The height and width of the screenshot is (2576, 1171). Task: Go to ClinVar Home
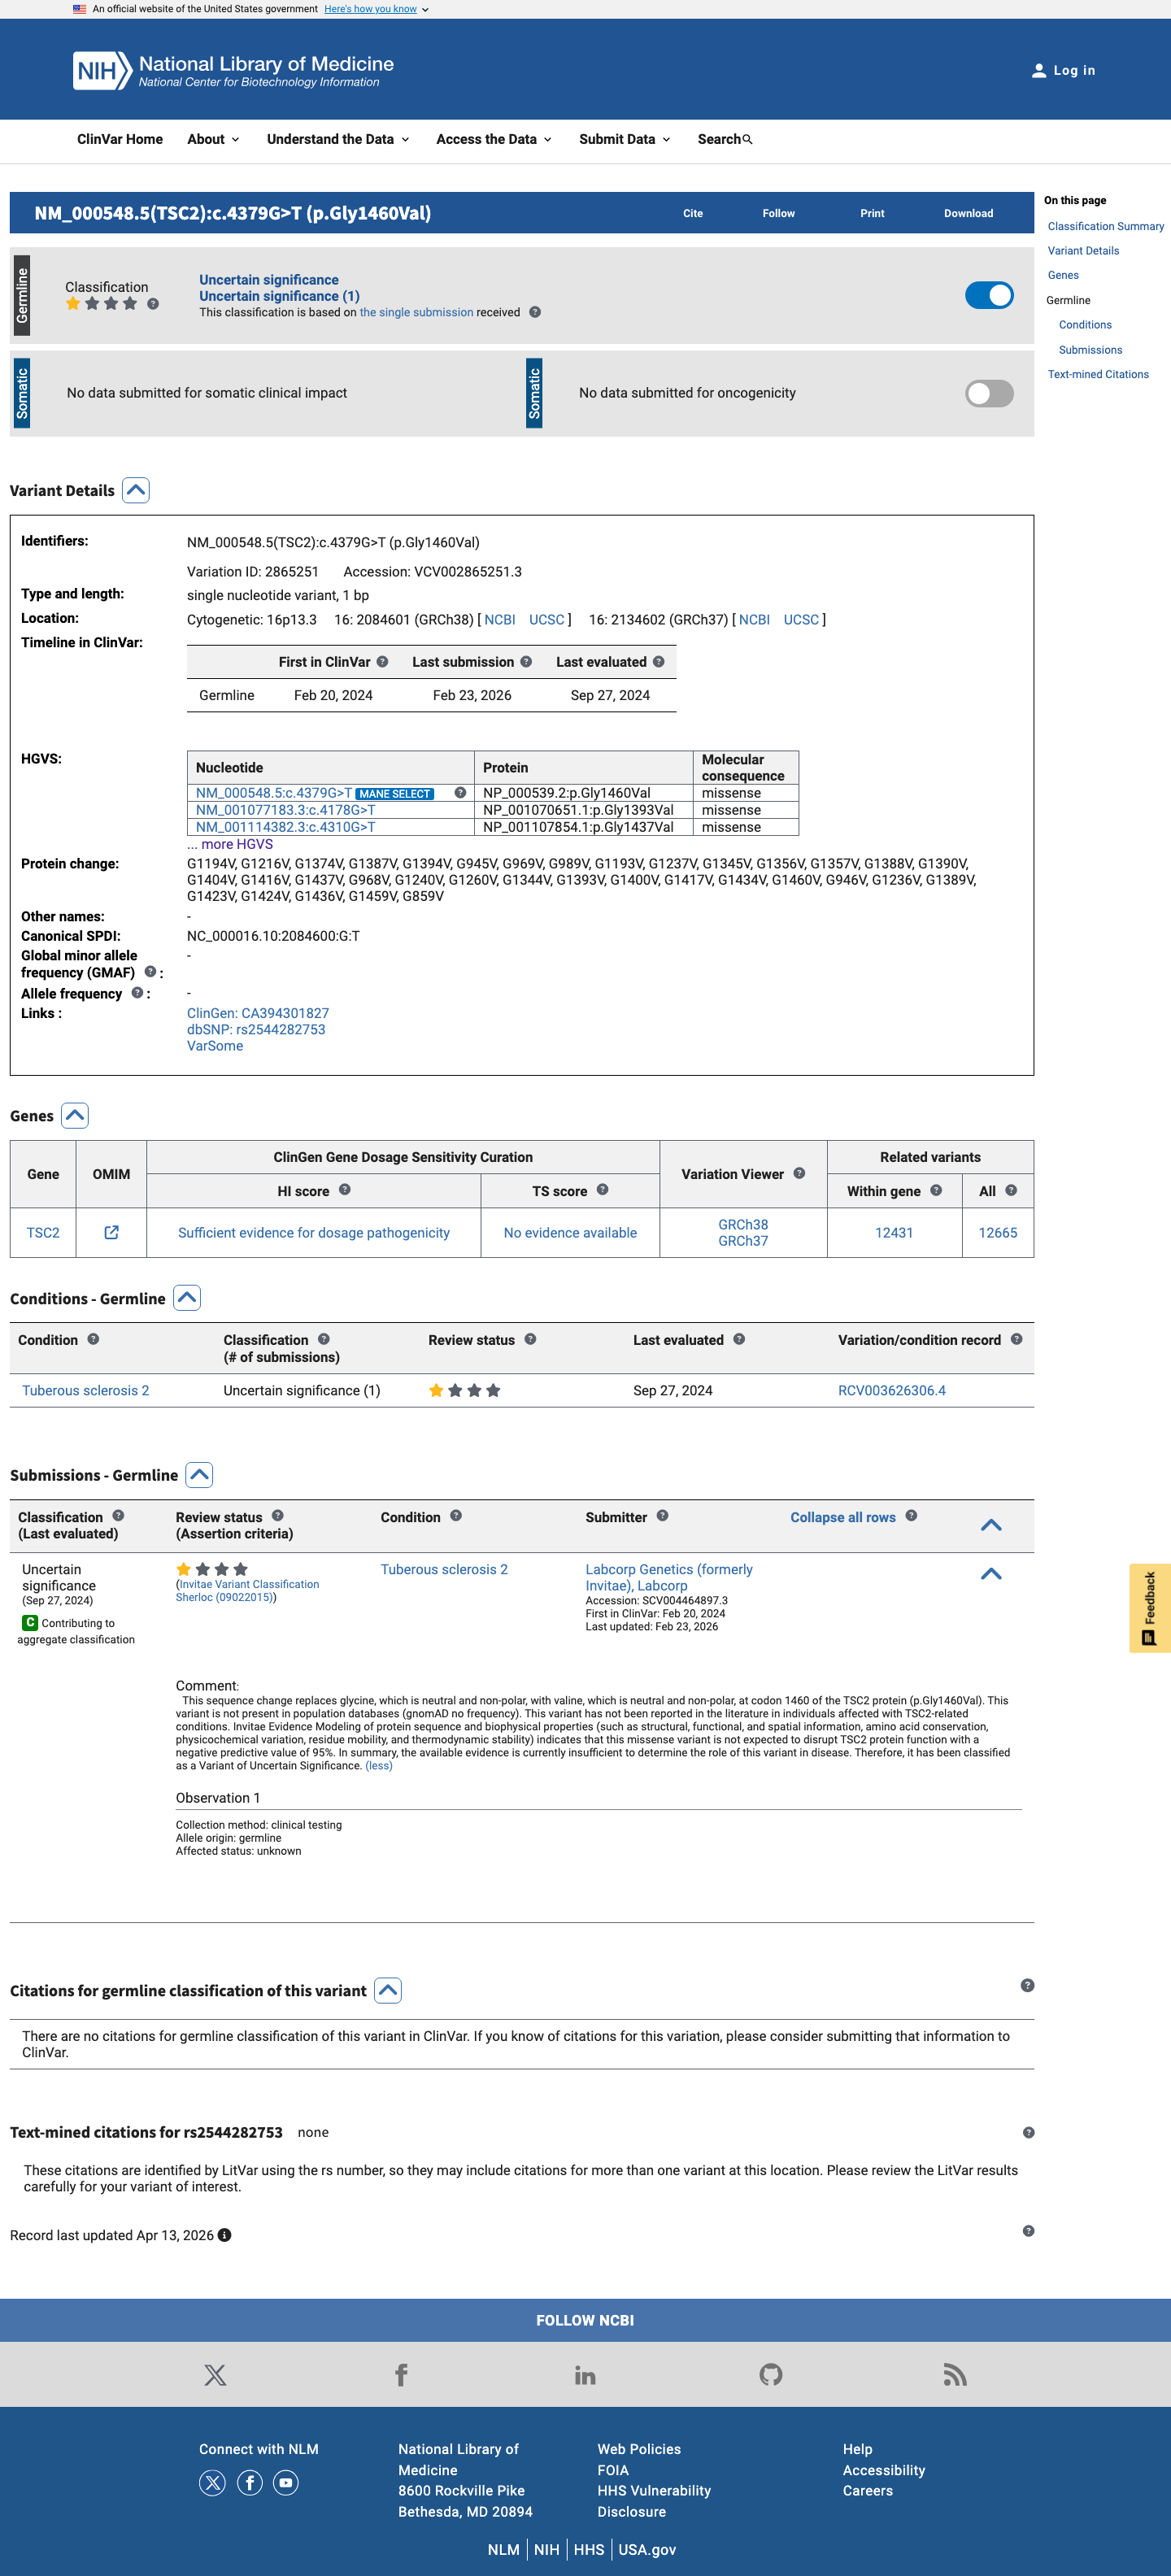[120, 140]
